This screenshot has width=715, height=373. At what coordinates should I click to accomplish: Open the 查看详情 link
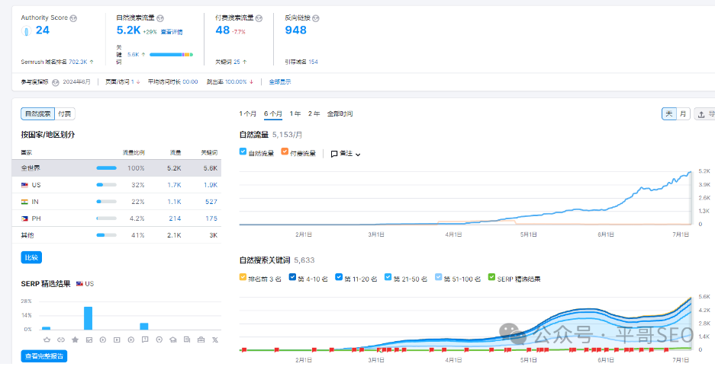pyautogui.click(x=172, y=32)
